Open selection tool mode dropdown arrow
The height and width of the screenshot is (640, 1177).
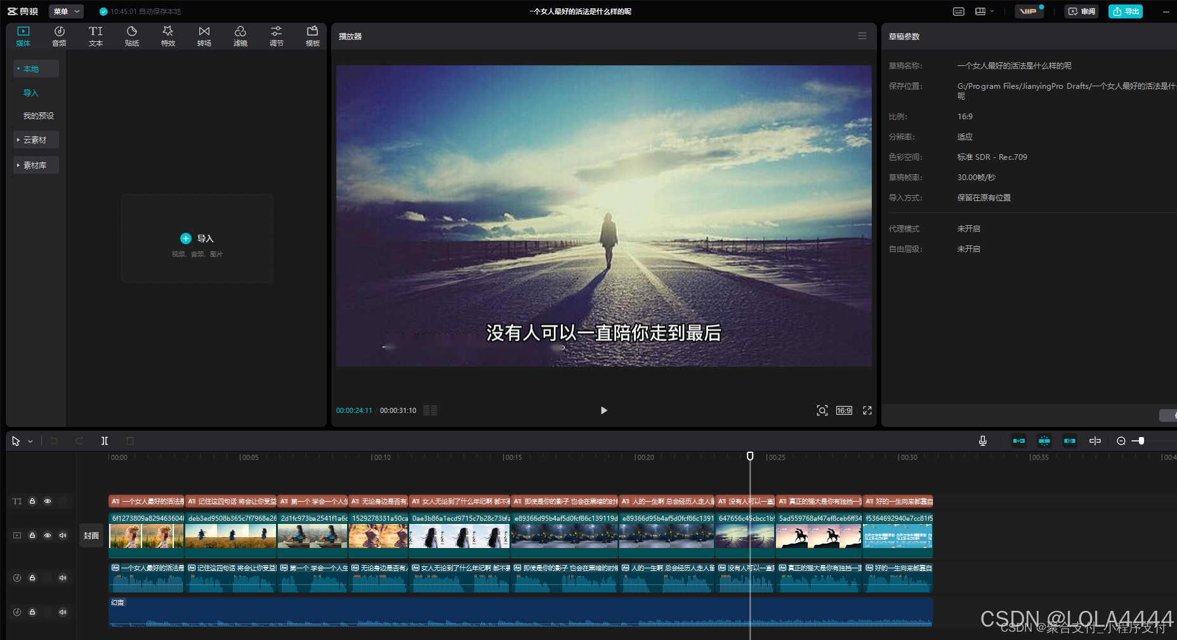[30, 441]
